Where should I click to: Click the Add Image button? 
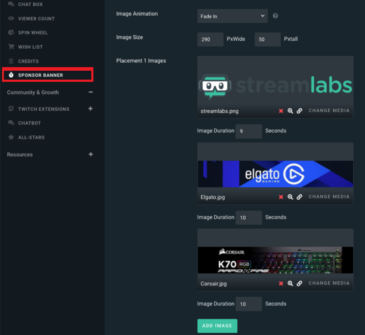[x=217, y=326]
